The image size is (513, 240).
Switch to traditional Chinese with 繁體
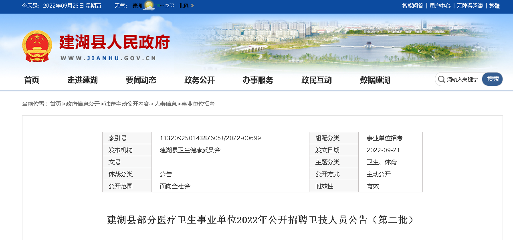tap(495, 6)
